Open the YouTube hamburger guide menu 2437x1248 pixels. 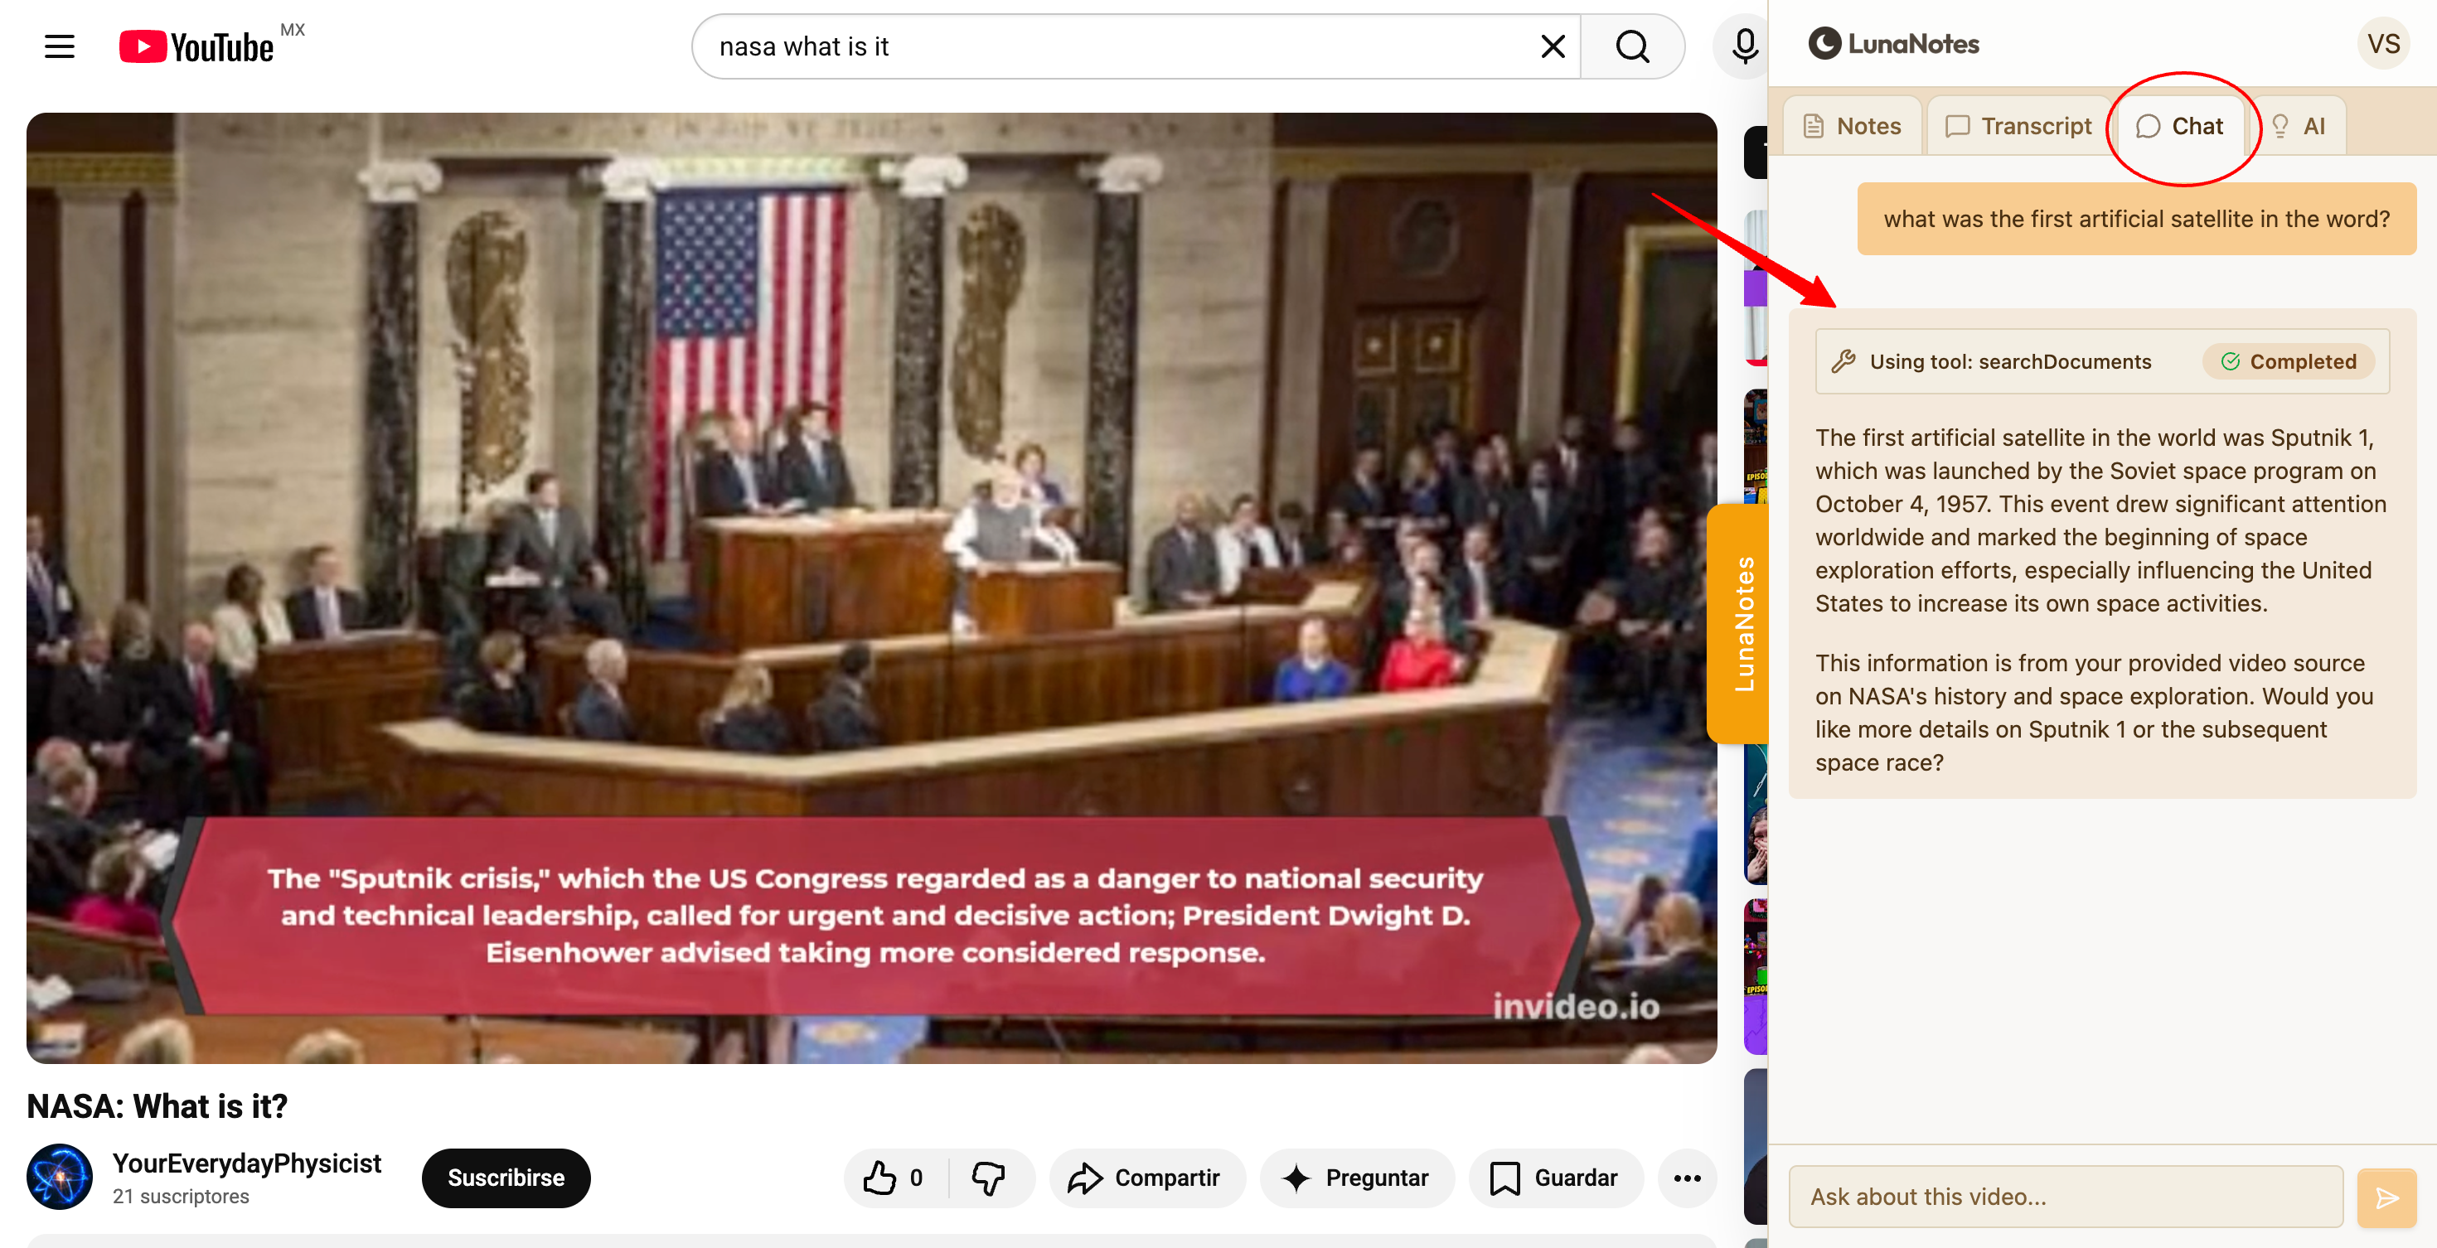[x=60, y=46]
